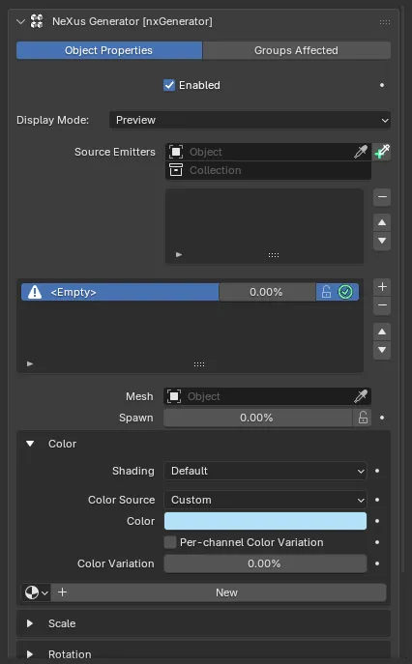412x664 pixels.
Task: Move object entry up in list
Action: (382, 332)
